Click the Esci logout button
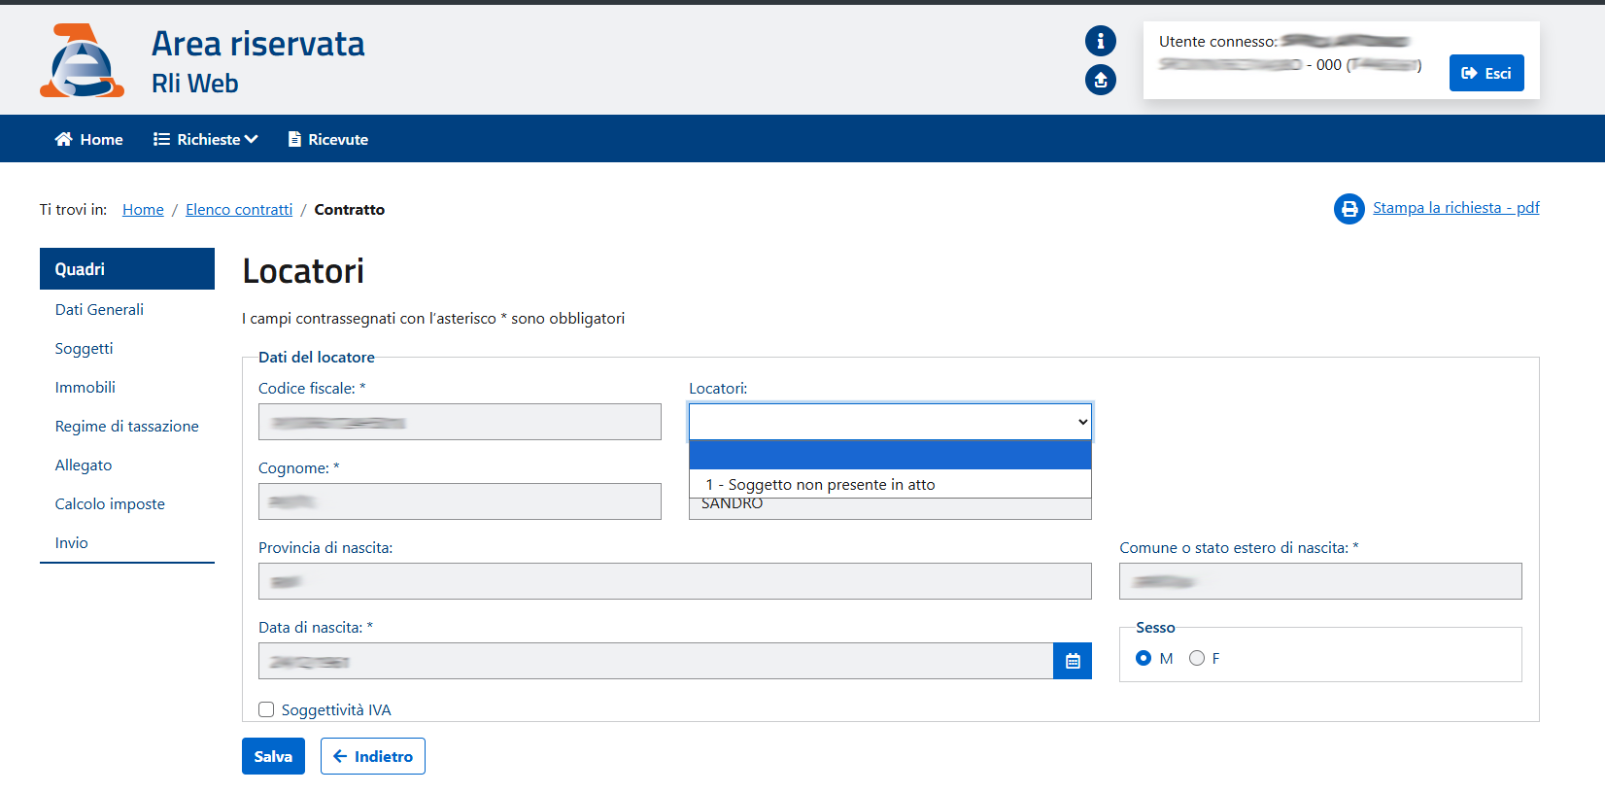Screen dimensions: 1605x793 tap(1485, 73)
